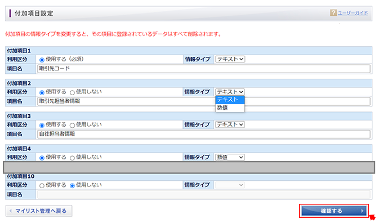Collapse 情報タイプ dropdown of 付加項目2
The height and width of the screenshot is (223, 383).
pyautogui.click(x=230, y=92)
